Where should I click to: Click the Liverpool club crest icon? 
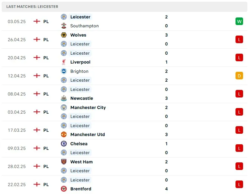[64, 62]
